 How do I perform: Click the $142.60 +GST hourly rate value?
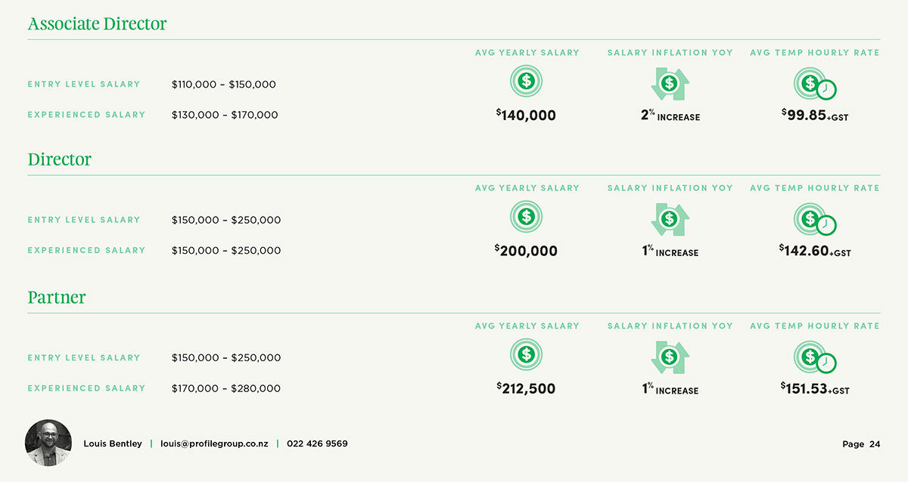coord(815,251)
